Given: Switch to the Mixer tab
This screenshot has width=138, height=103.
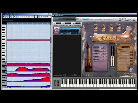Looking at the screenshot, I should click(x=101, y=19).
